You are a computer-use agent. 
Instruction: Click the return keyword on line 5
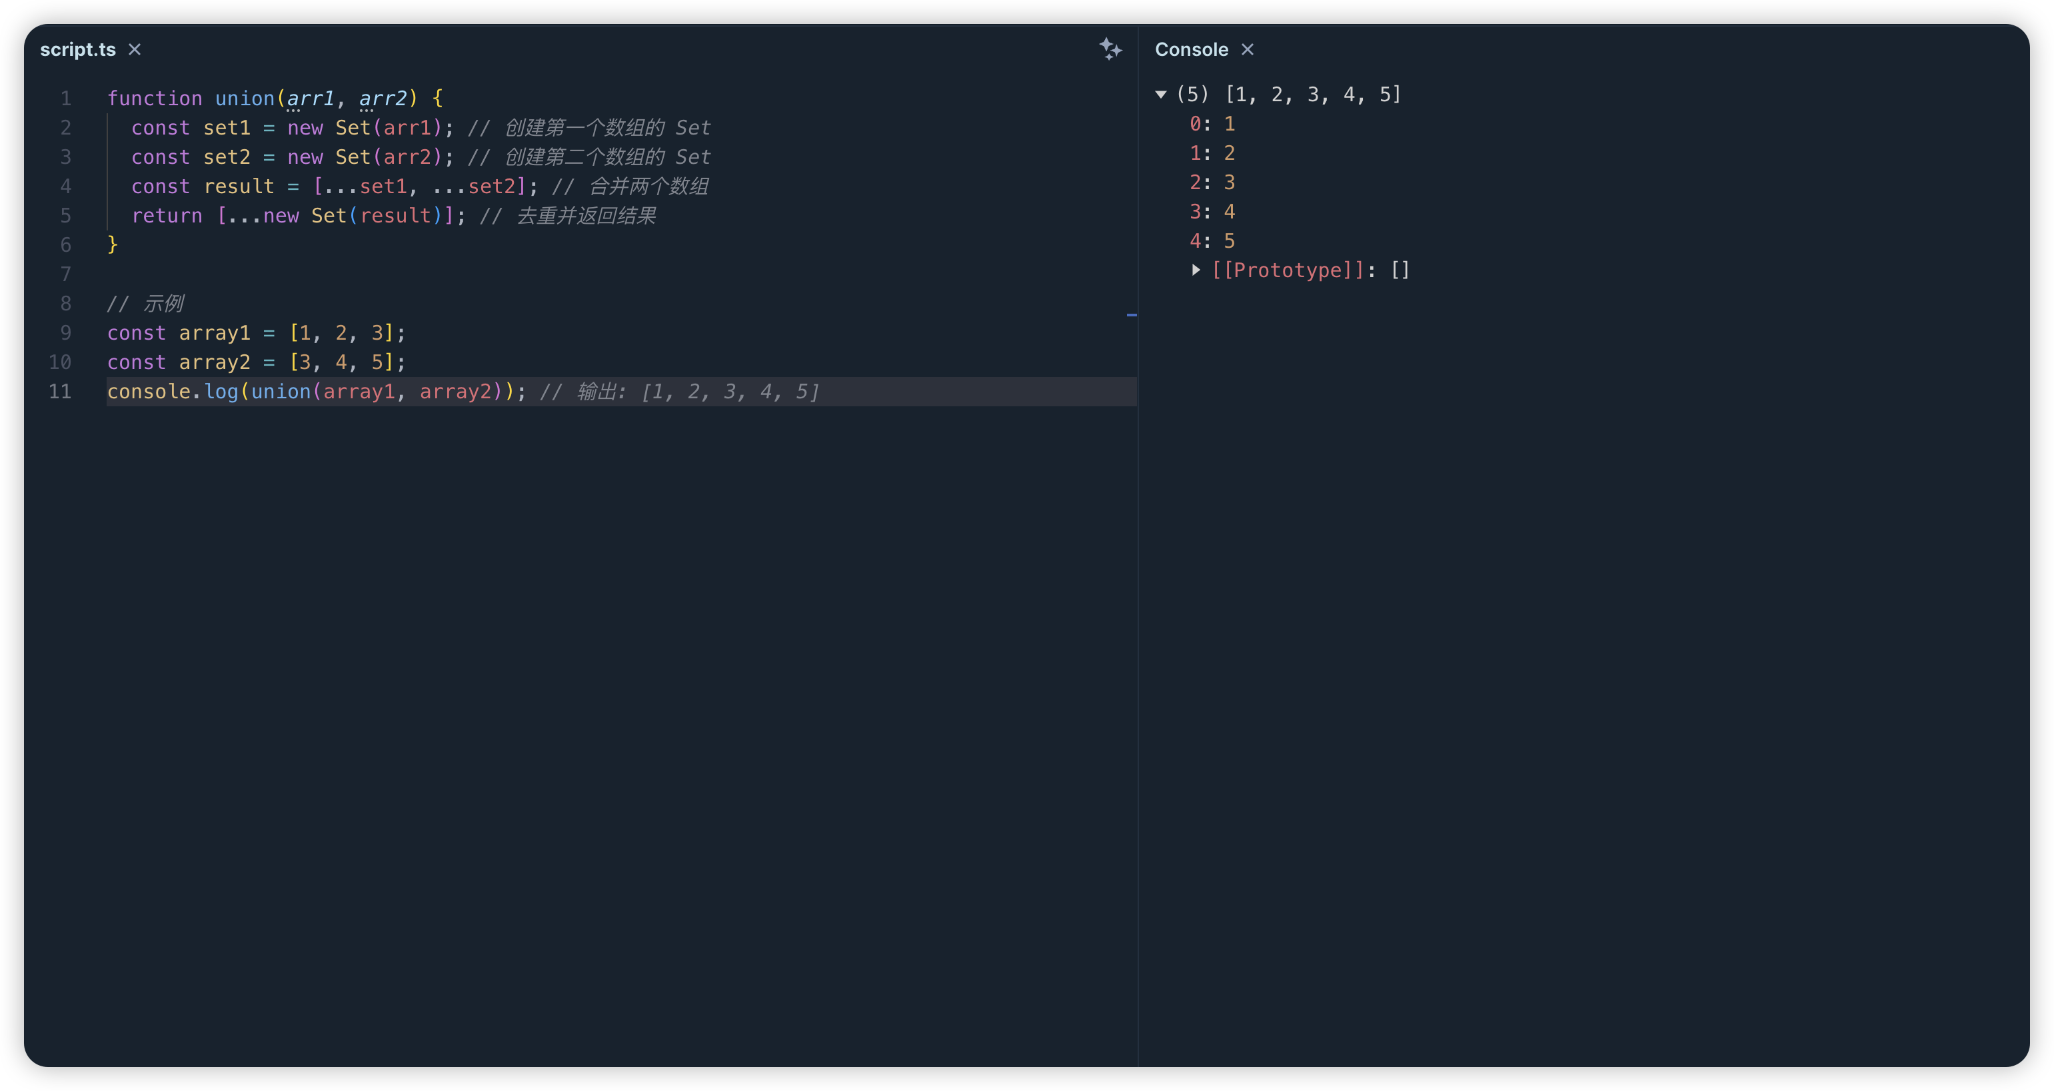pos(167,216)
